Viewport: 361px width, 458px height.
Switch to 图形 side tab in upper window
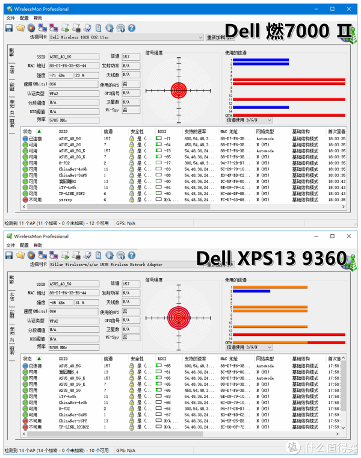tap(12, 87)
